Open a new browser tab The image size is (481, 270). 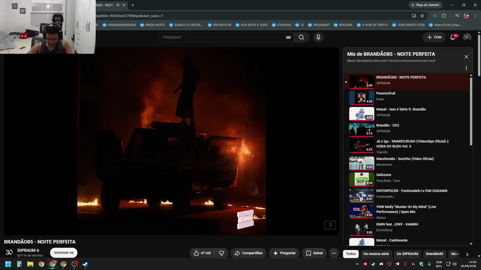[x=133, y=5]
